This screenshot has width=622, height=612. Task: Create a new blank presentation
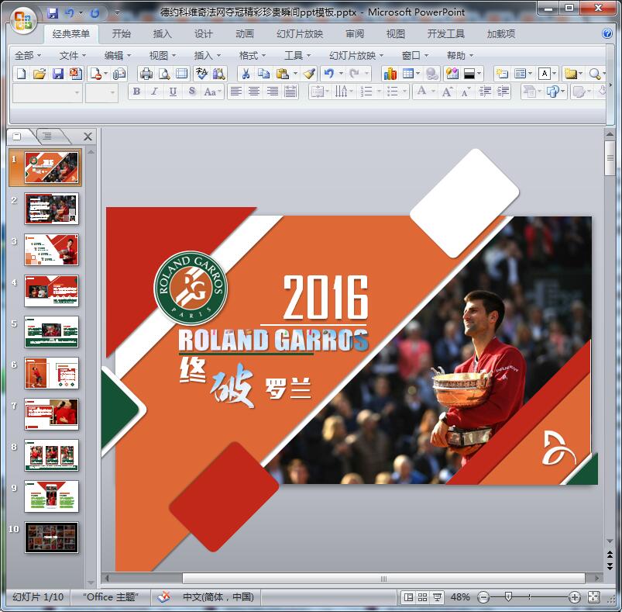[x=22, y=74]
